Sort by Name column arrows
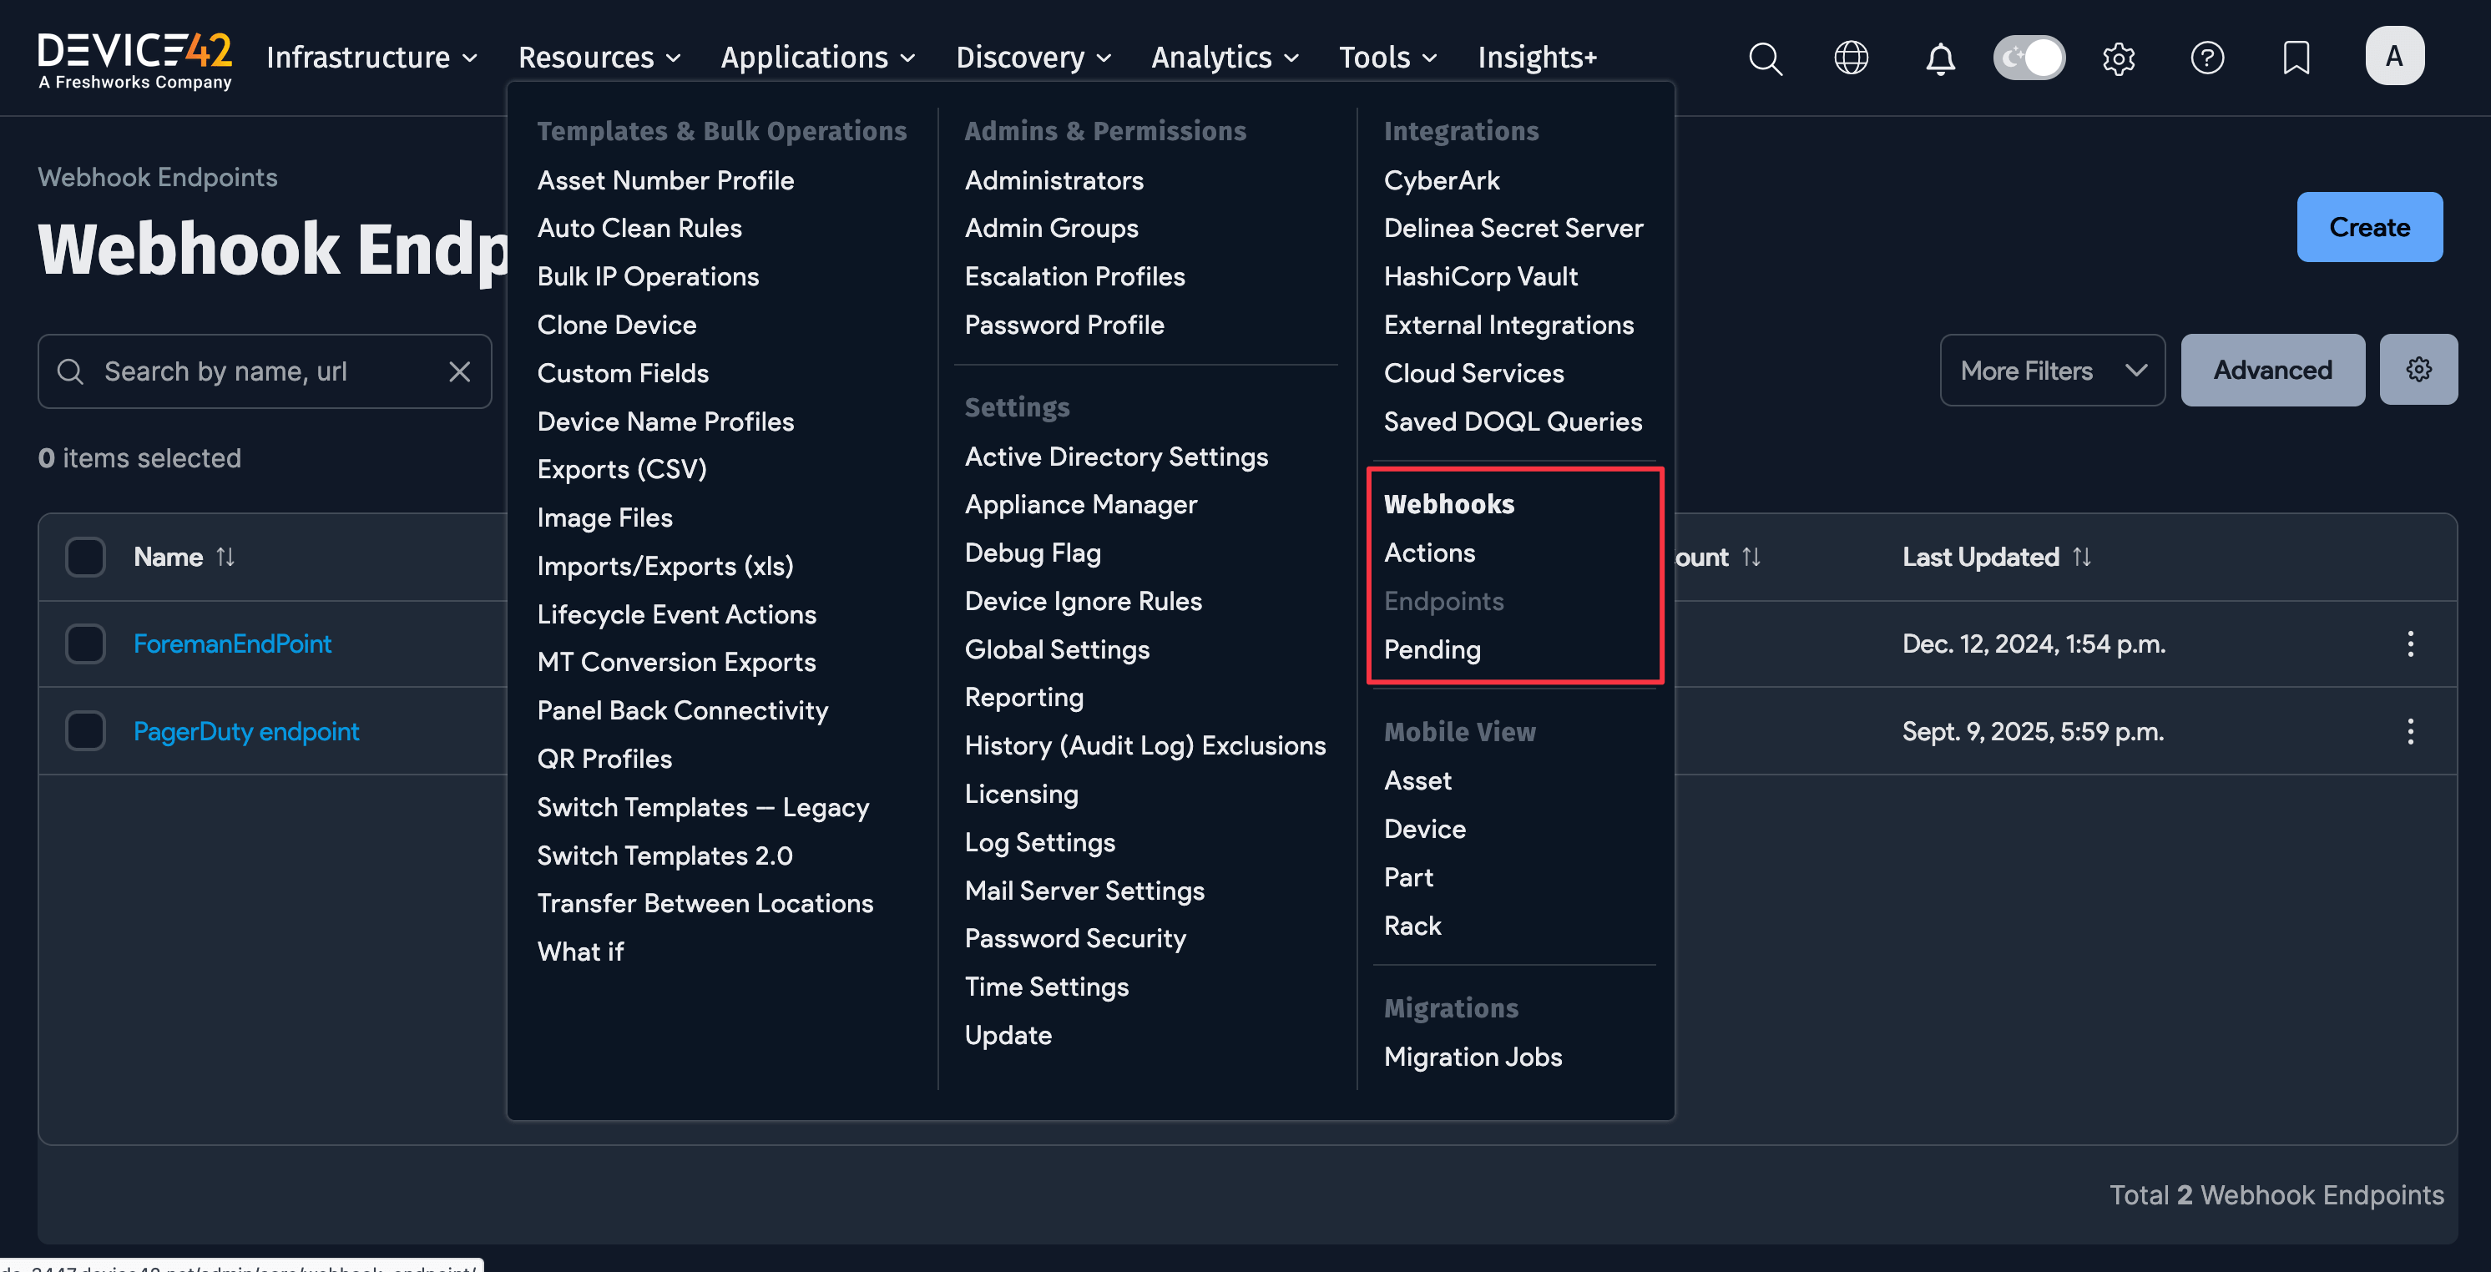 225,557
